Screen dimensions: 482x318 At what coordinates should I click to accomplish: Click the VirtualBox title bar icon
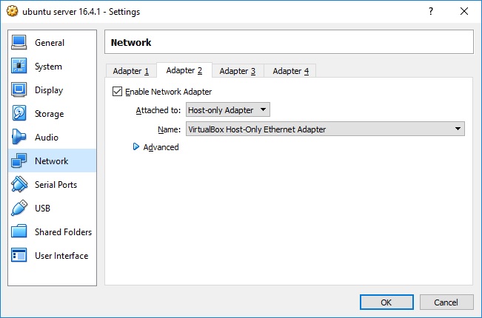point(12,12)
